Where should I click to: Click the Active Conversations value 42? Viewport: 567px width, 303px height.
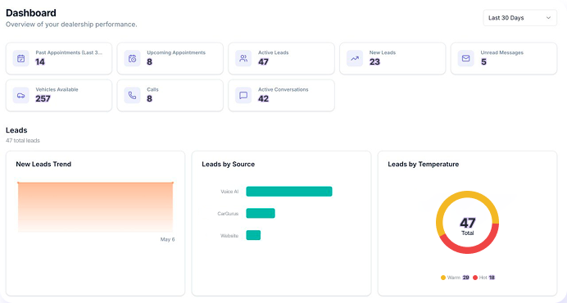(263, 99)
